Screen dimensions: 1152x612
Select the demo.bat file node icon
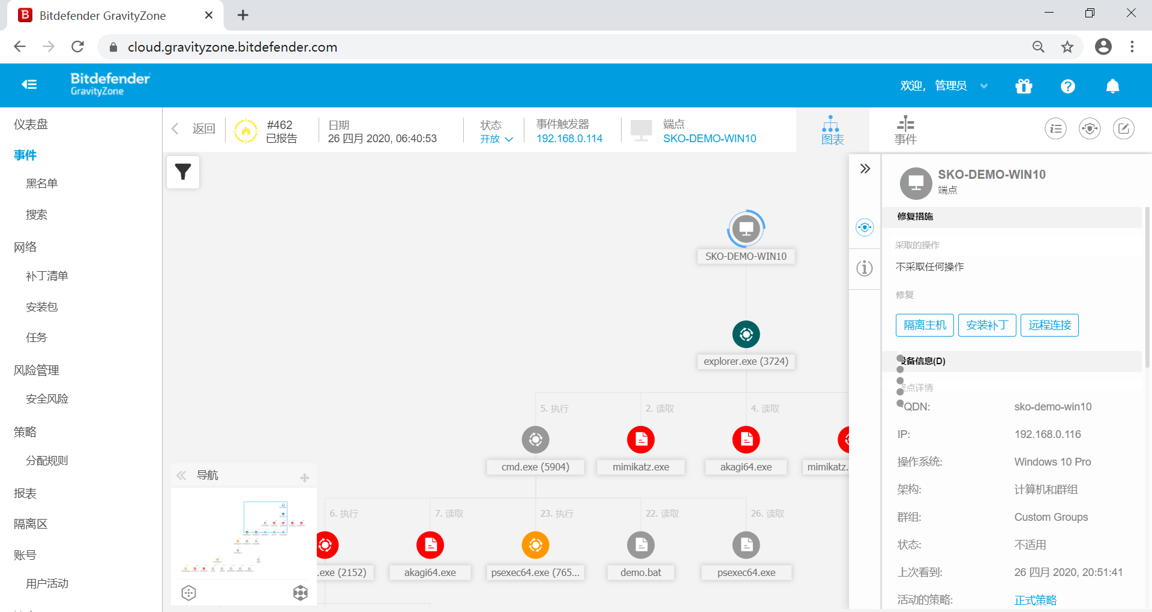click(641, 545)
